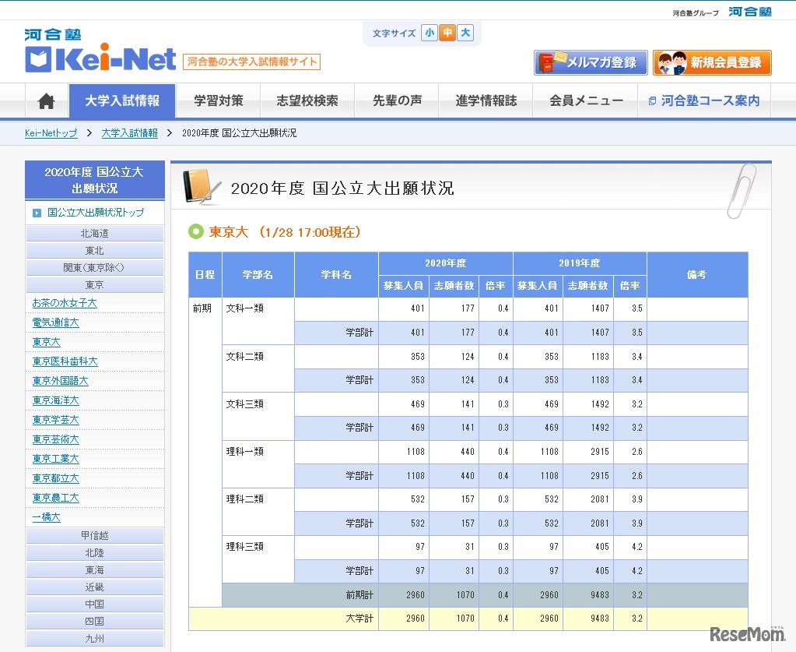Expand the 九州 region section

(95, 638)
